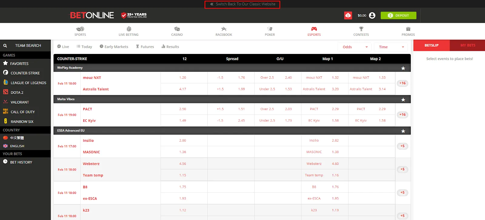Click the green Deposit button
This screenshot has width=485, height=220.
click(398, 15)
